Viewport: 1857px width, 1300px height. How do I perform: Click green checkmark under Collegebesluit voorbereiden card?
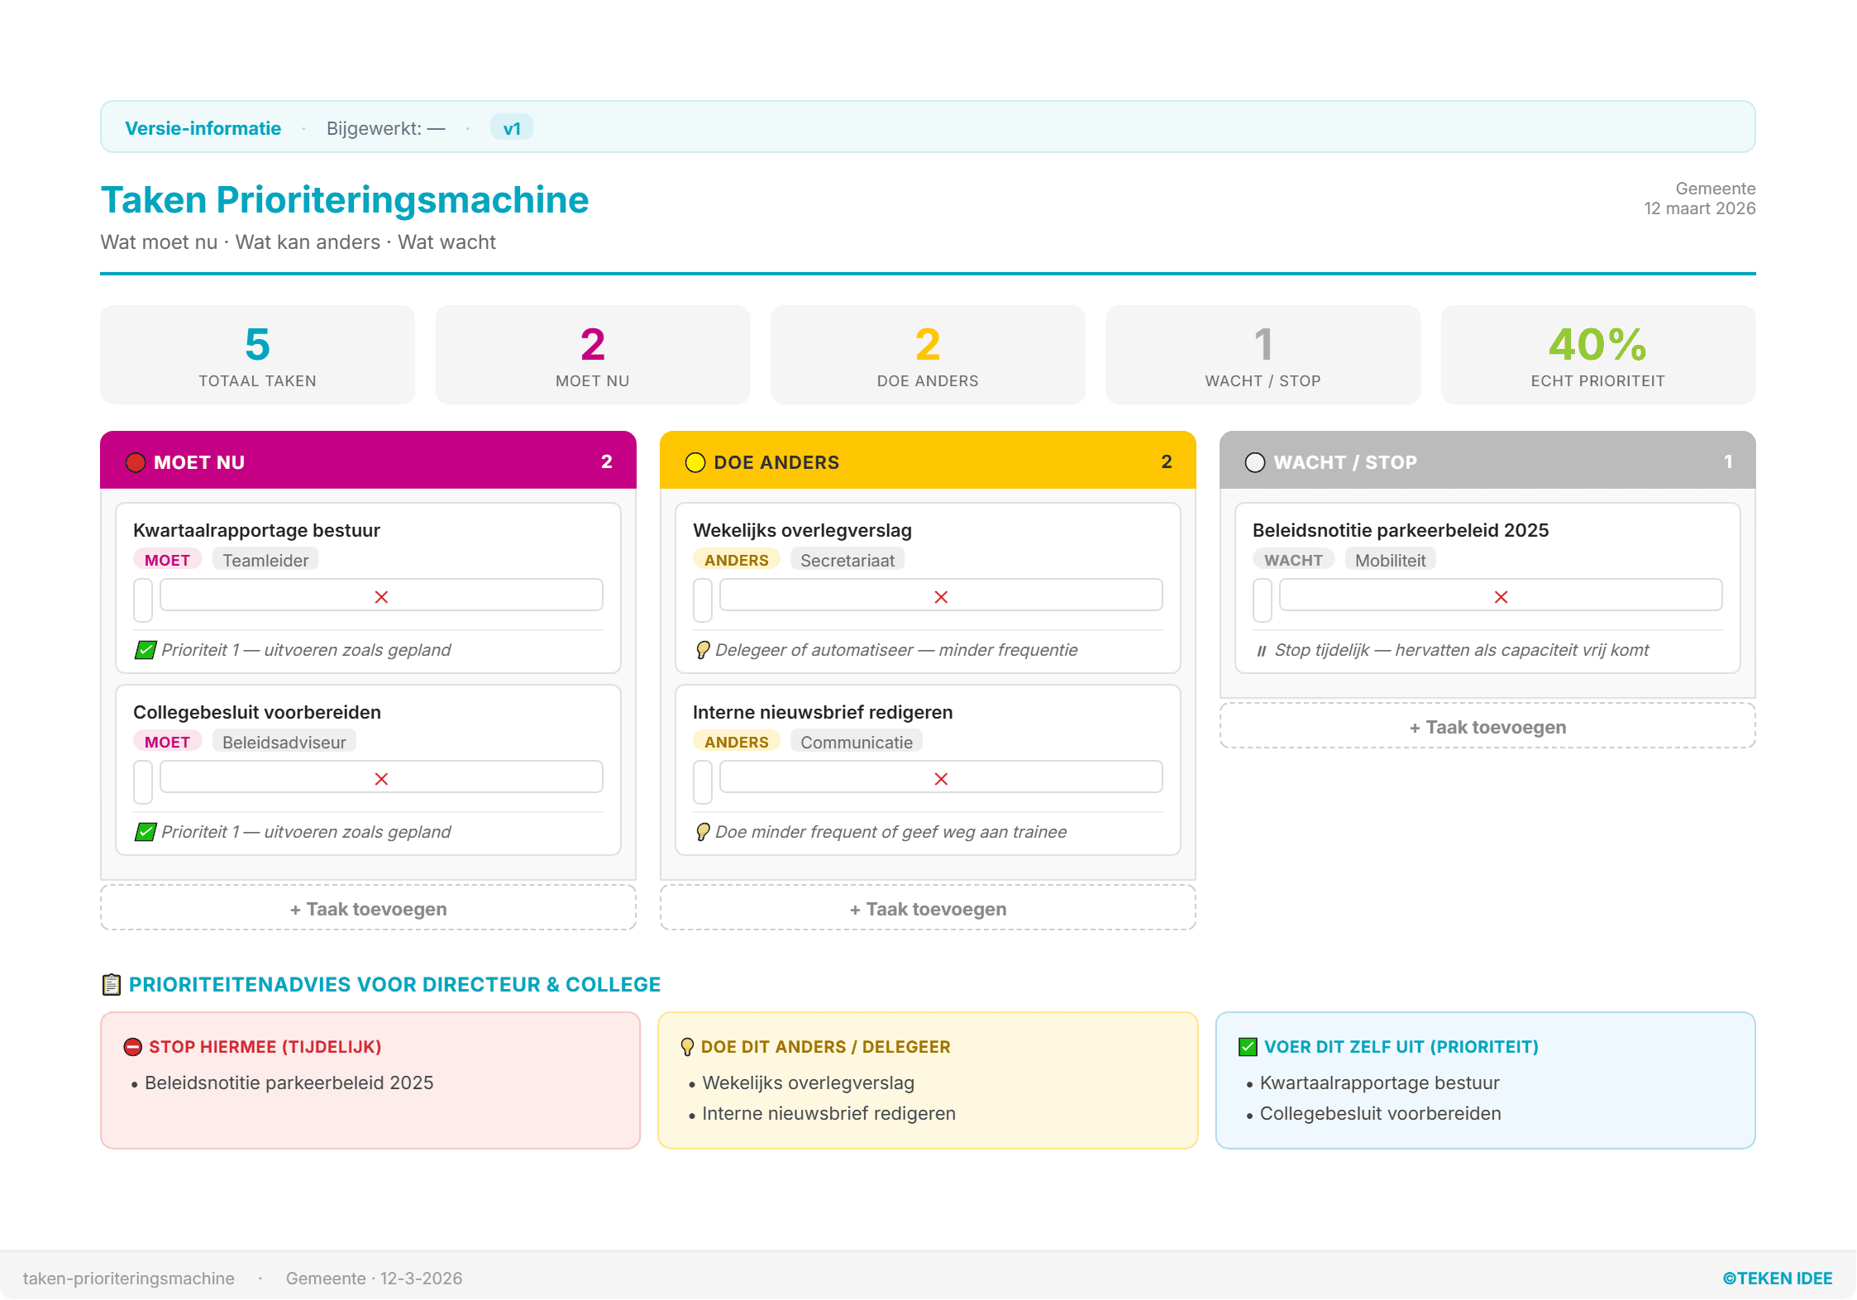(146, 832)
